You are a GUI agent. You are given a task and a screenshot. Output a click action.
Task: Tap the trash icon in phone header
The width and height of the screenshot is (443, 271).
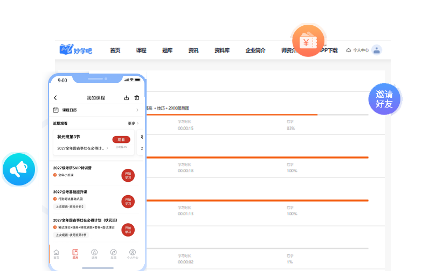pyautogui.click(x=137, y=97)
